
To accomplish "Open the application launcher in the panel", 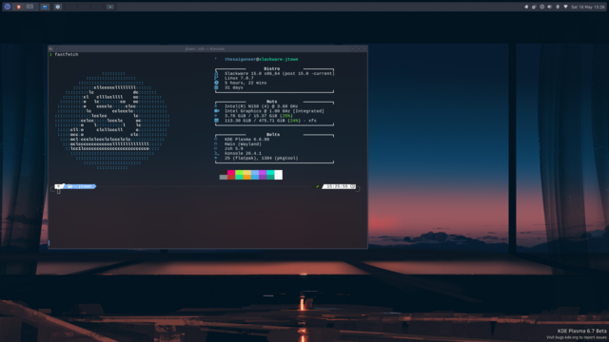I will pyautogui.click(x=7, y=7).
